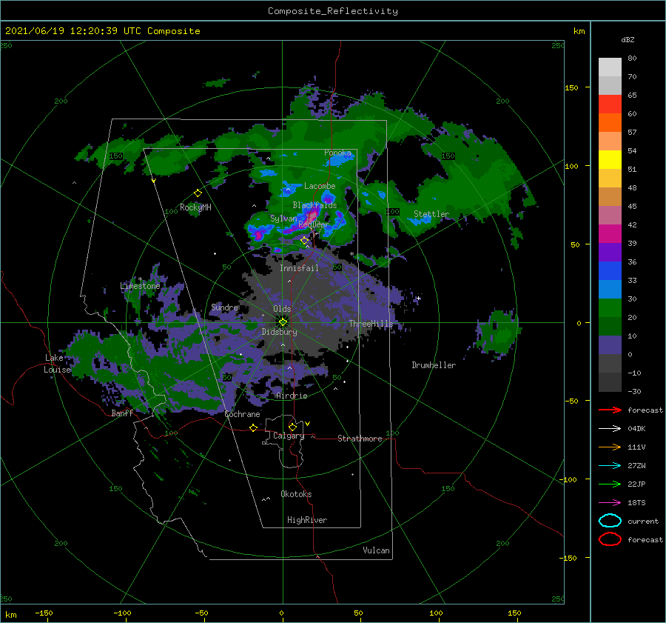This screenshot has height=623, width=666.
Task: Click the Limestone label
Action: pos(140,286)
